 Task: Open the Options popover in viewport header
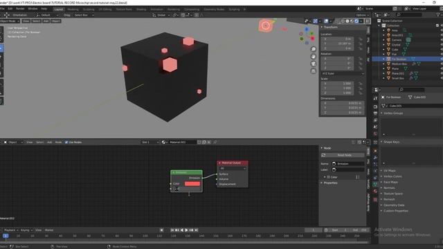(362, 15)
